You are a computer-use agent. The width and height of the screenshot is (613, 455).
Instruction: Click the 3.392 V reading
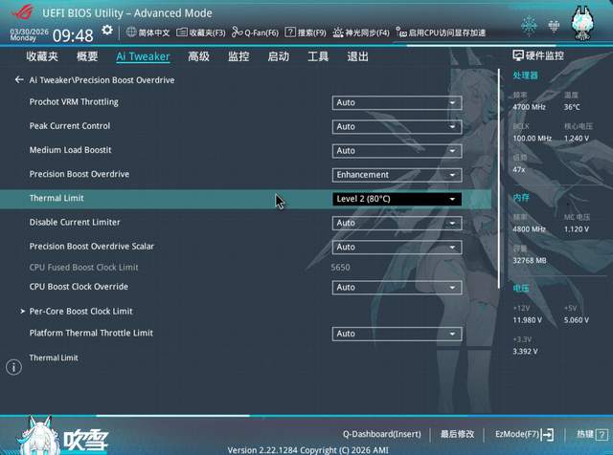pyautogui.click(x=525, y=352)
